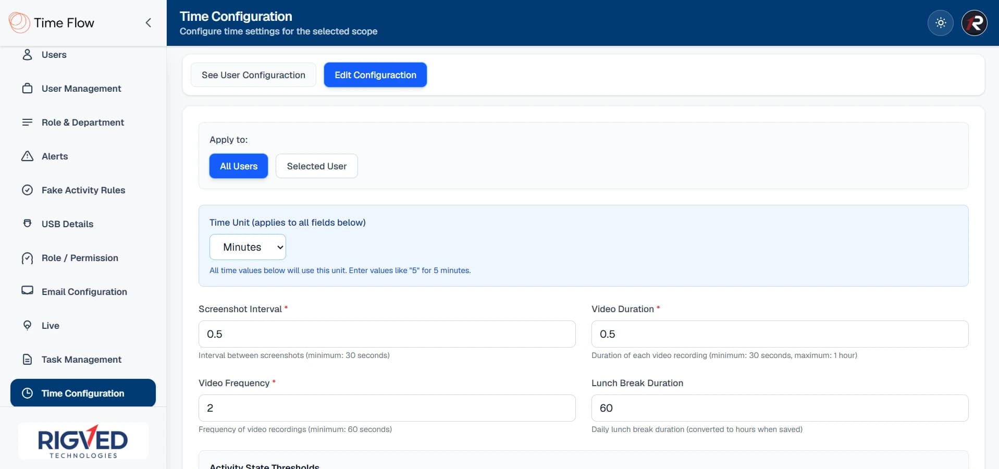This screenshot has height=469, width=999.
Task: Click the hint about entering values like "5"
Action: (340, 270)
